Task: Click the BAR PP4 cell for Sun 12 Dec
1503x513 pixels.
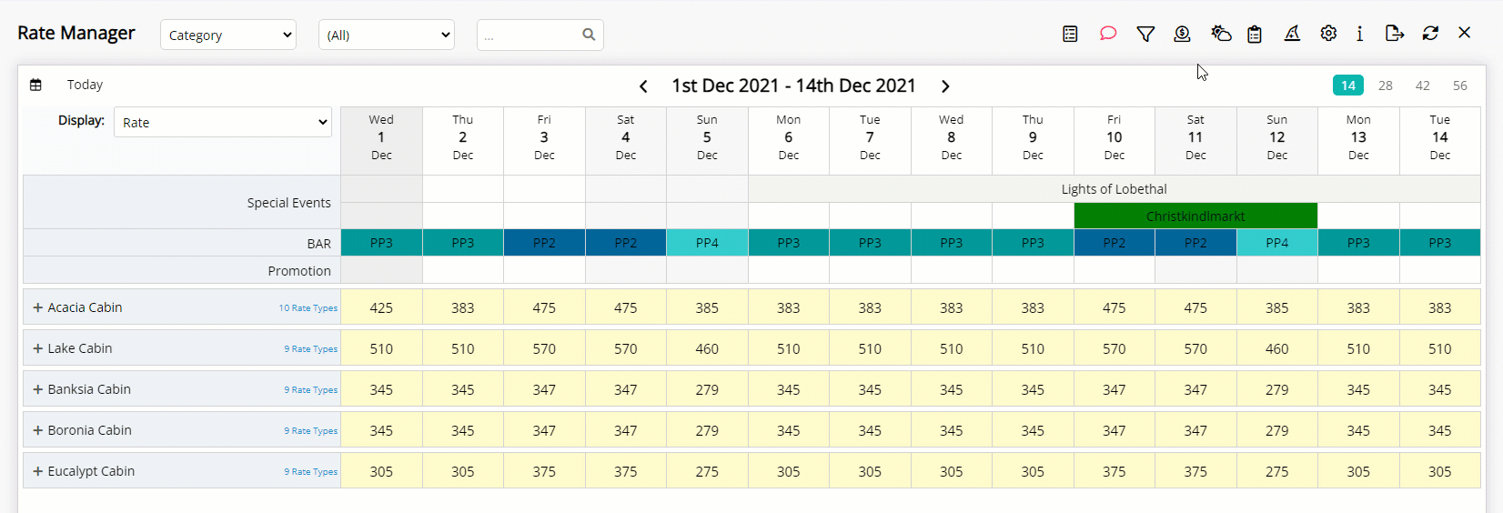Action: (1277, 243)
